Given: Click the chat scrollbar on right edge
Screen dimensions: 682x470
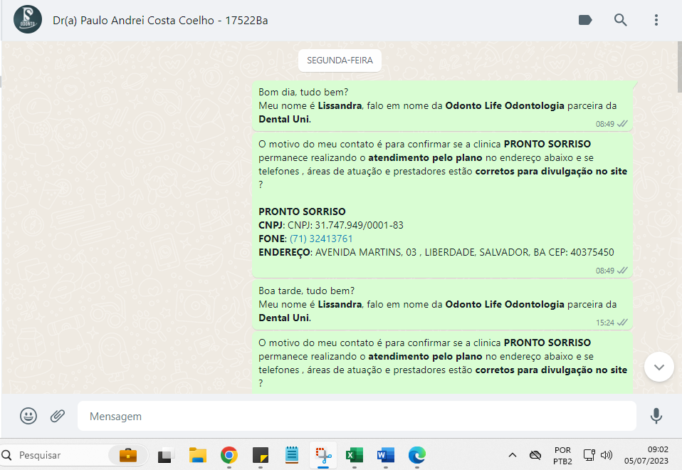Looking at the screenshot, I should pyautogui.click(x=679, y=214).
